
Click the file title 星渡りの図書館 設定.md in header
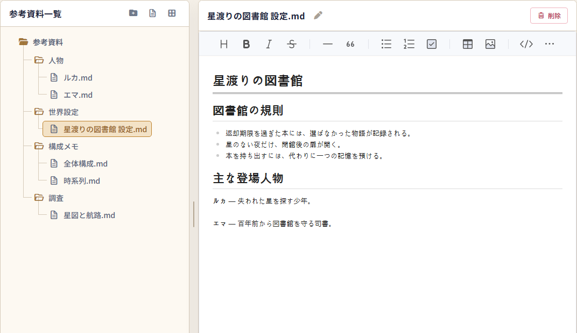(256, 16)
